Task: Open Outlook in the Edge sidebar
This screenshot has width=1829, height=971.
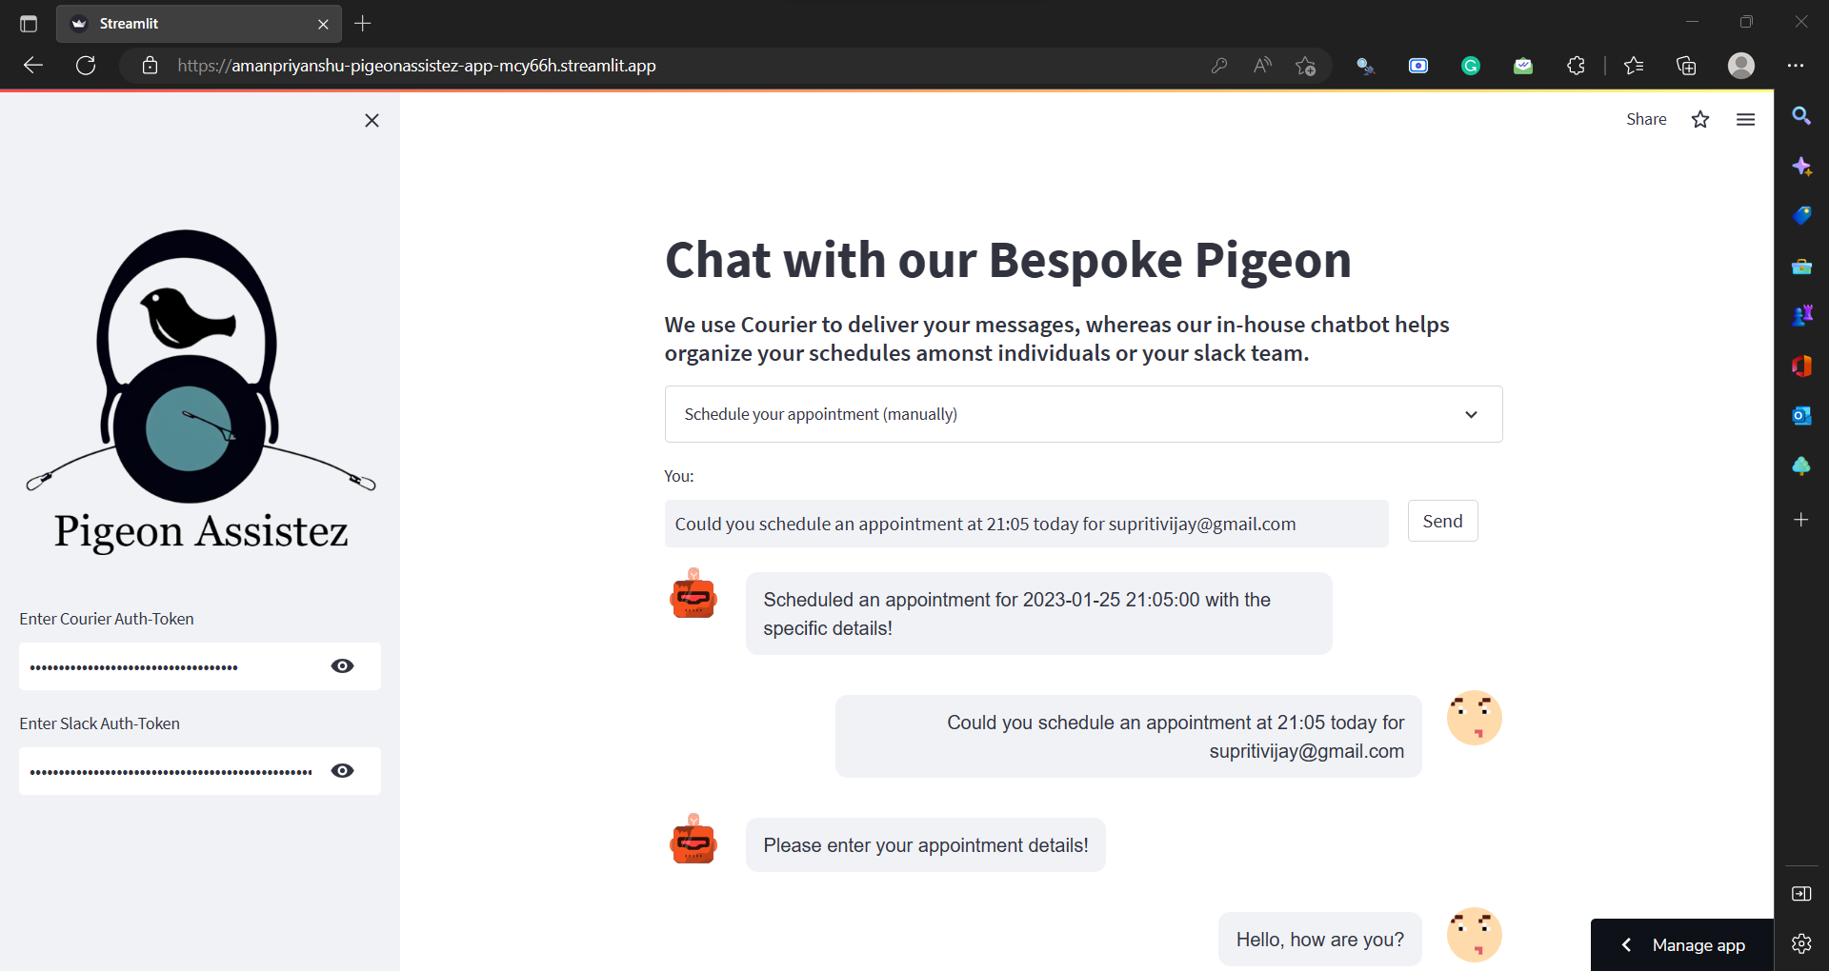Action: [1800, 416]
